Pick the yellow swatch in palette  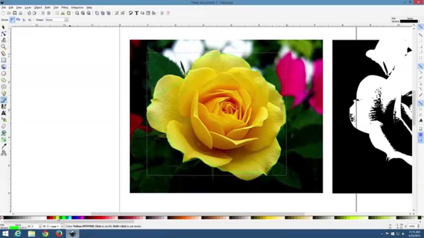click(58, 218)
